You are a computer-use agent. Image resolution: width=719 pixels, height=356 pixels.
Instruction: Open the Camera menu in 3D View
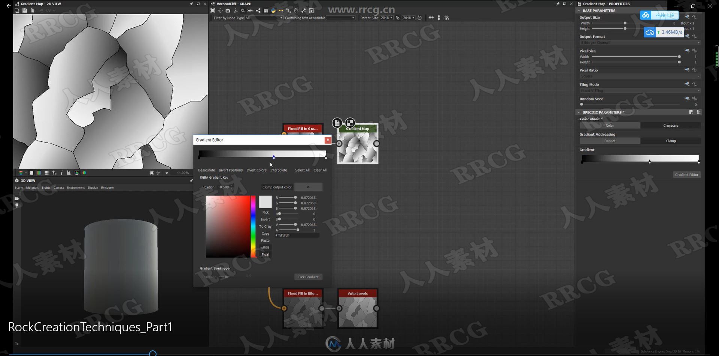coord(59,188)
